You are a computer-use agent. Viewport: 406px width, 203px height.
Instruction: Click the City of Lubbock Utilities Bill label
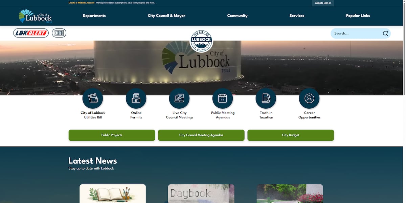click(x=93, y=115)
